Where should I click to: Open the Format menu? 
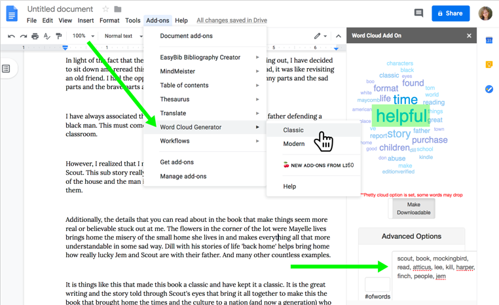pos(109,20)
